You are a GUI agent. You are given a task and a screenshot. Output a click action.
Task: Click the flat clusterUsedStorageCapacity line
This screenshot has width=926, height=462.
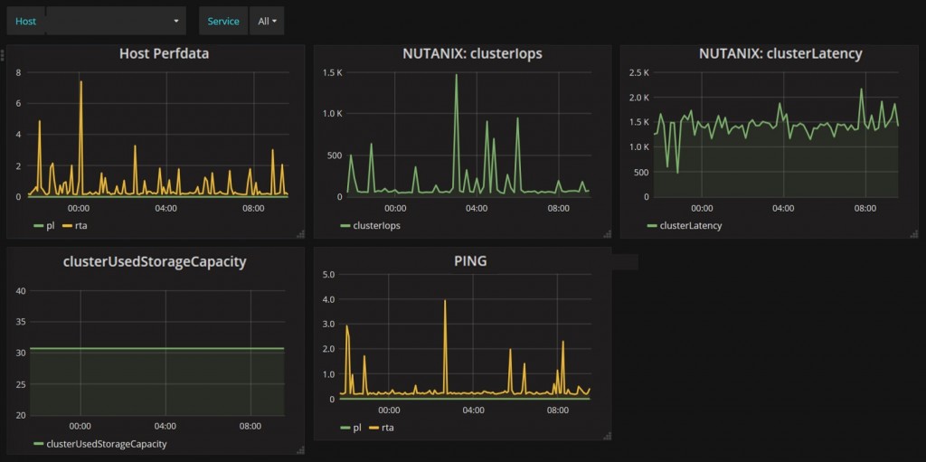pyautogui.click(x=156, y=349)
